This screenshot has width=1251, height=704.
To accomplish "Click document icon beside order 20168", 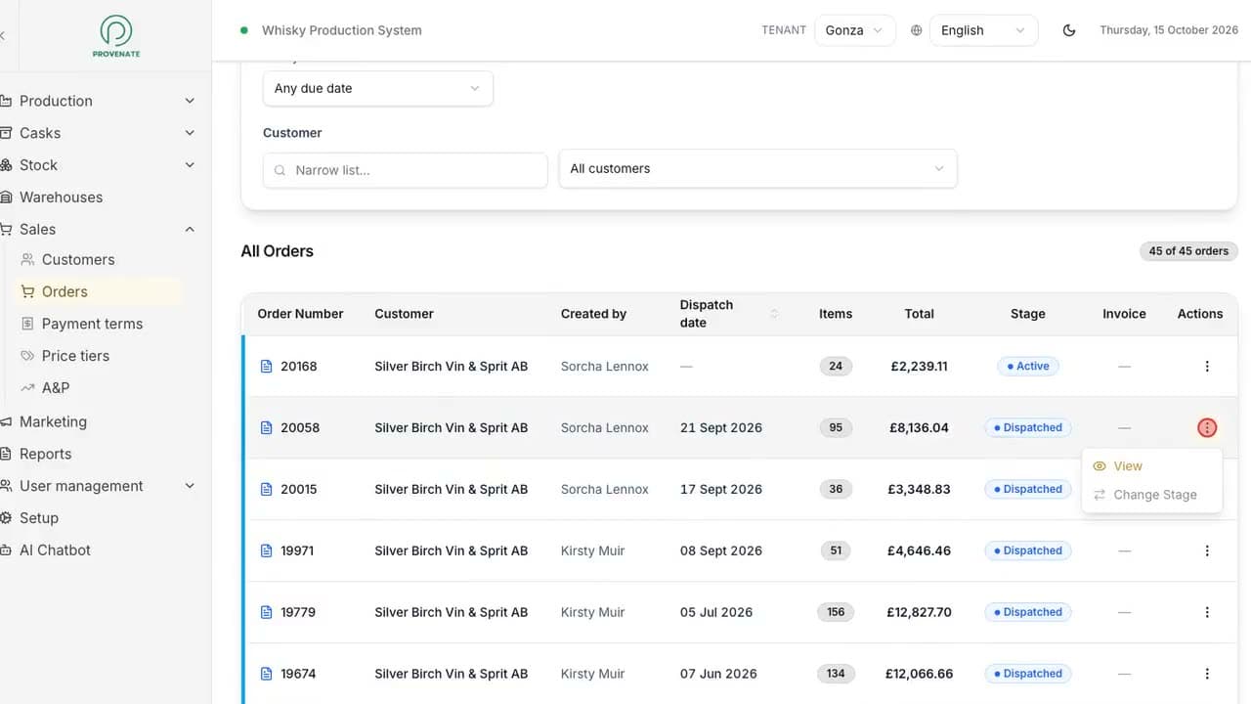I will click(x=266, y=367).
